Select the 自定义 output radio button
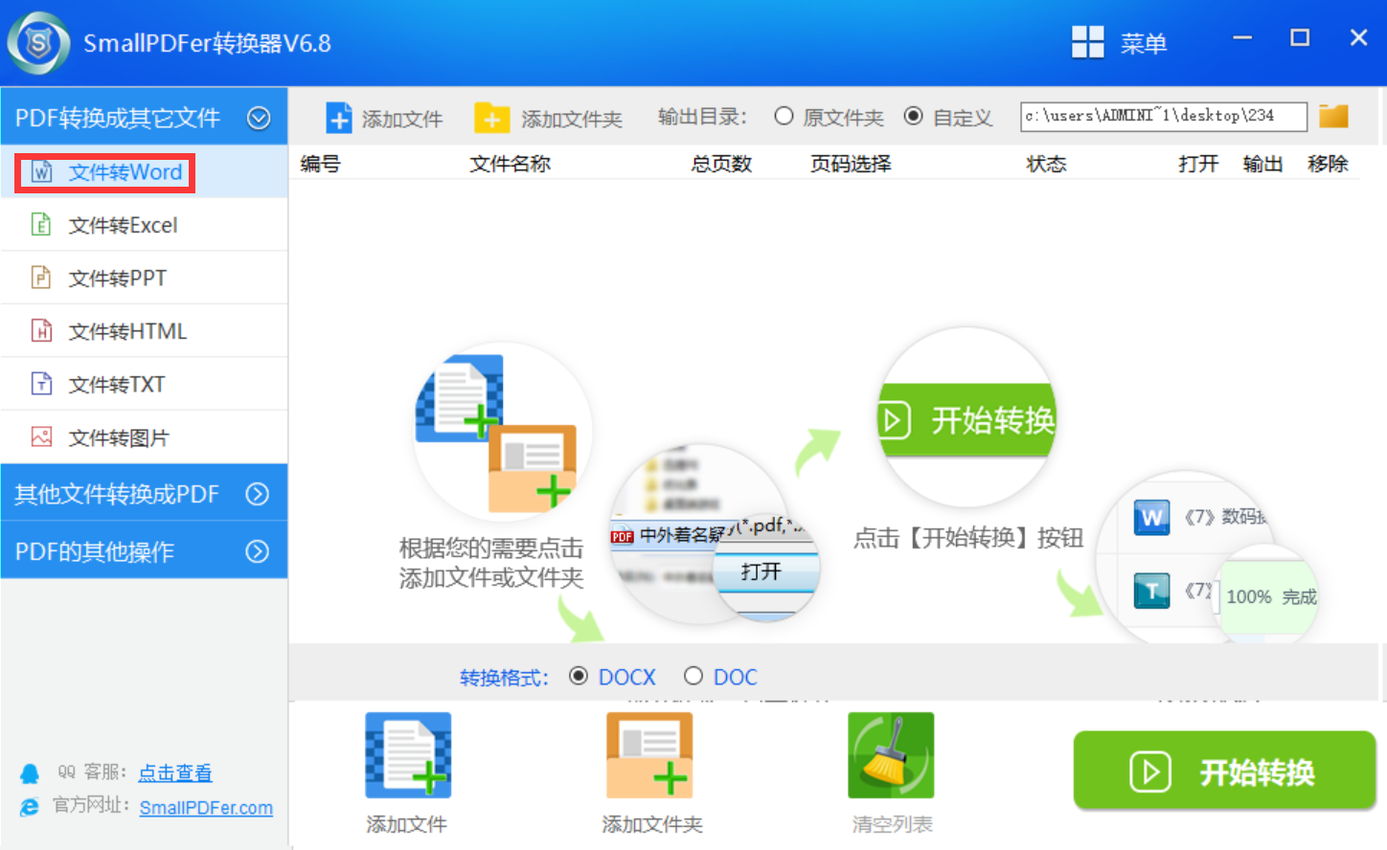This screenshot has width=1387, height=850. tap(914, 116)
